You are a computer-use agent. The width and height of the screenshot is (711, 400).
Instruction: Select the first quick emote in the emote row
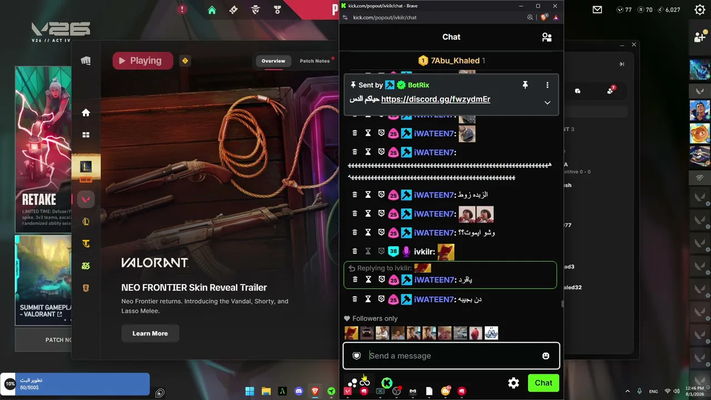click(351, 333)
